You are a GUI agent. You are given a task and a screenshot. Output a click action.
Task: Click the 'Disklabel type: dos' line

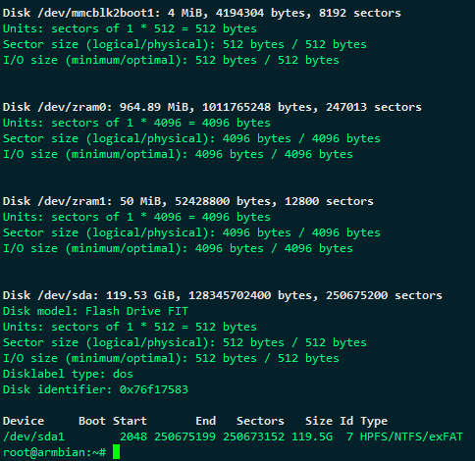tap(68, 374)
